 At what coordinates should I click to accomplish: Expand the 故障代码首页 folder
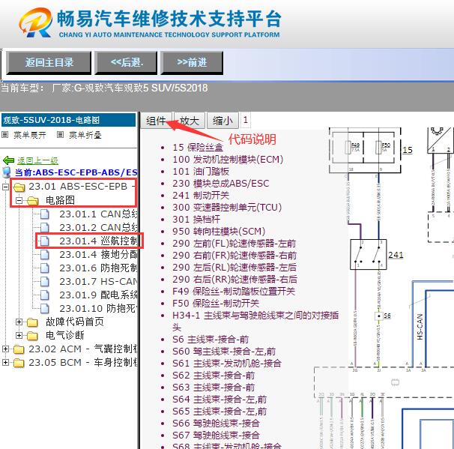[x=19, y=322]
